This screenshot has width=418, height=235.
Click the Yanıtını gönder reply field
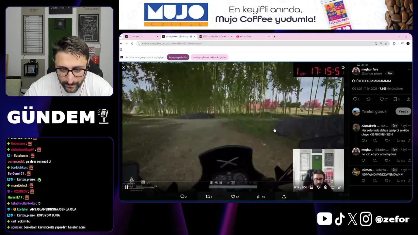point(375,111)
